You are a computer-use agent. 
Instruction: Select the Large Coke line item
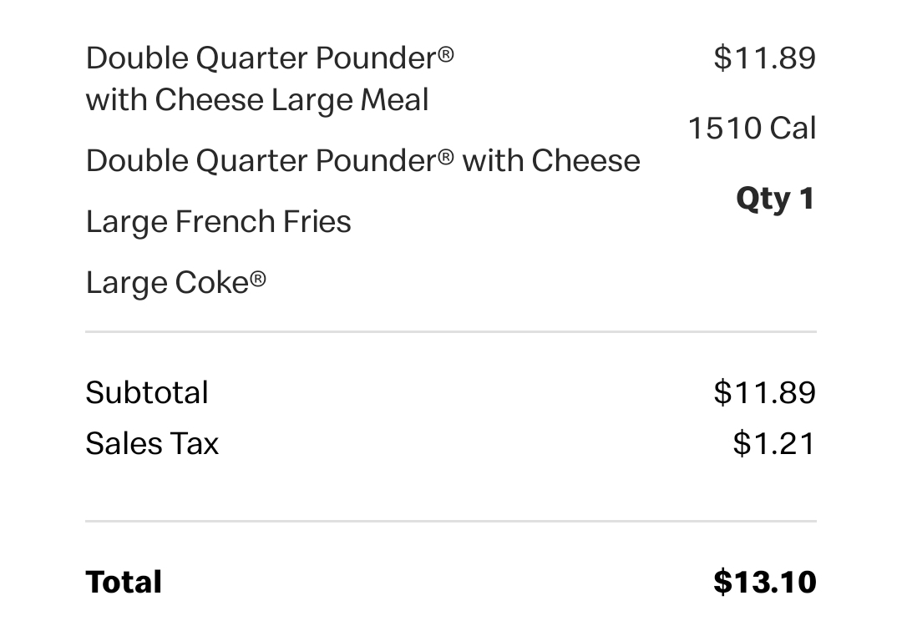coord(176,283)
